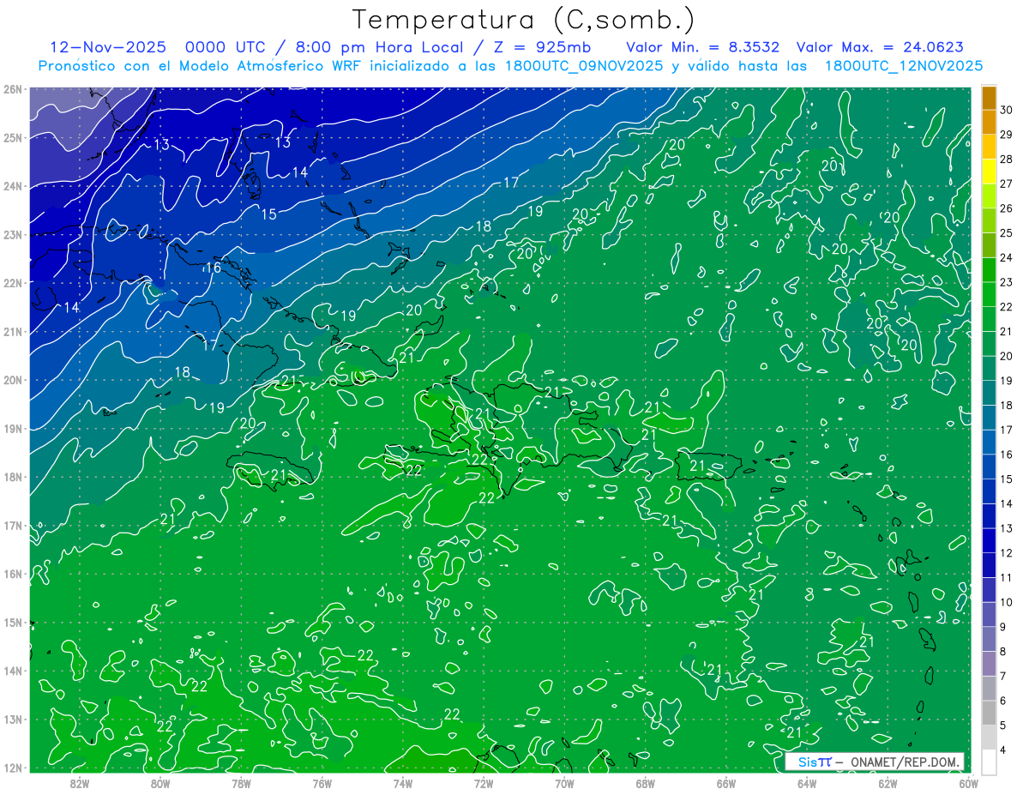The height and width of the screenshot is (795, 1029).
Task: Click the '15N' latitude axis label
Action: (14, 622)
